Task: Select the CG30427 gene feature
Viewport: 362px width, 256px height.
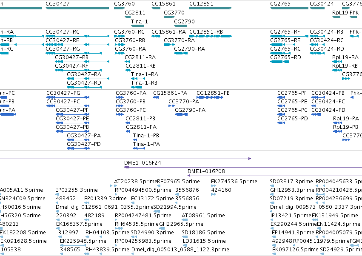Action: coord(77,8)
